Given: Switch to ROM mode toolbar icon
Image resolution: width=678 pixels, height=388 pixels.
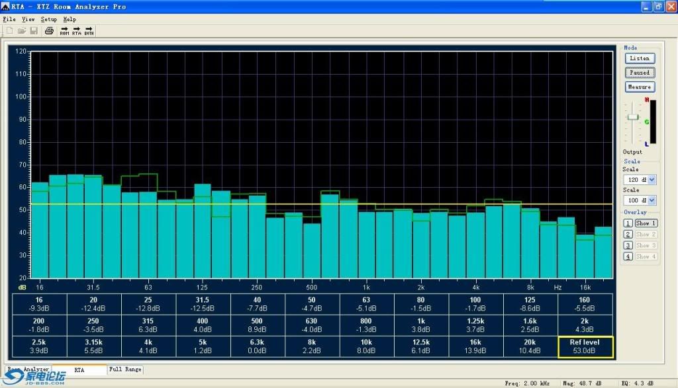Looking at the screenshot, I should [x=64, y=30].
